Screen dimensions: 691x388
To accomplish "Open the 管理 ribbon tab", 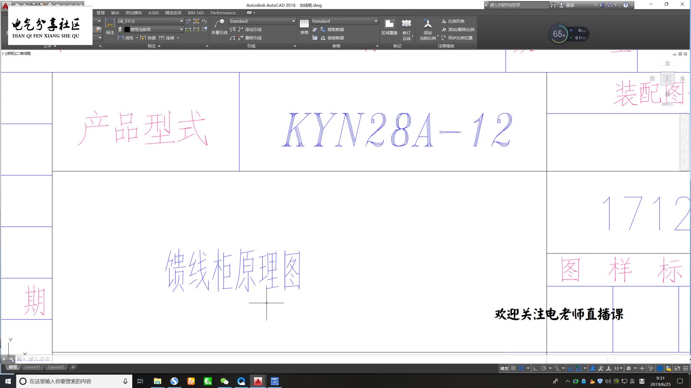I will [100, 13].
